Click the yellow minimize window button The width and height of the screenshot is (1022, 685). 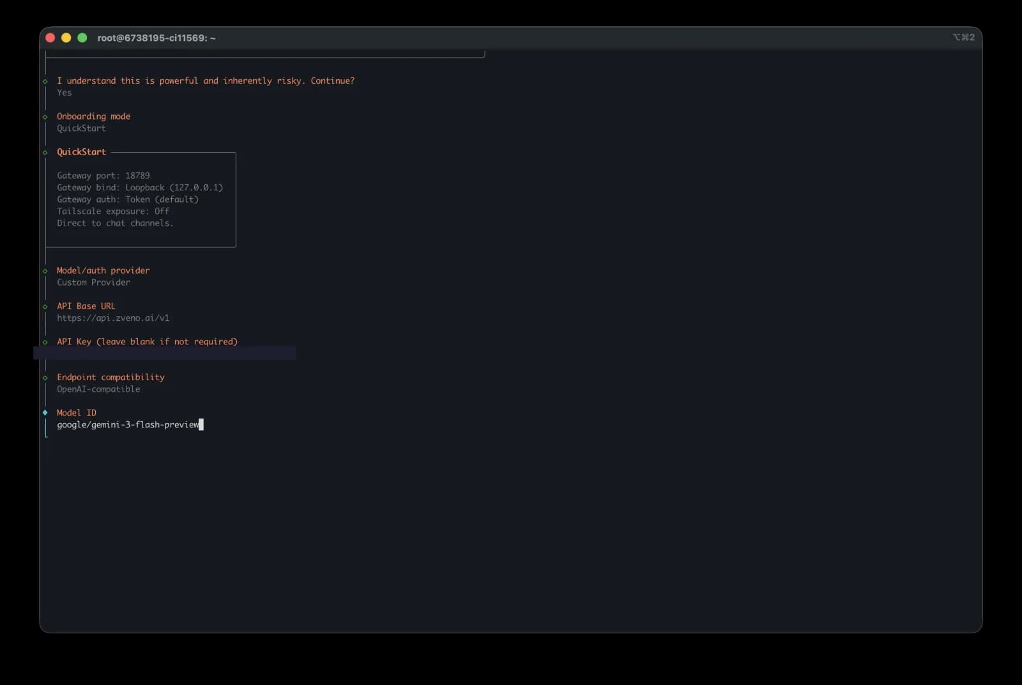pyautogui.click(x=66, y=38)
